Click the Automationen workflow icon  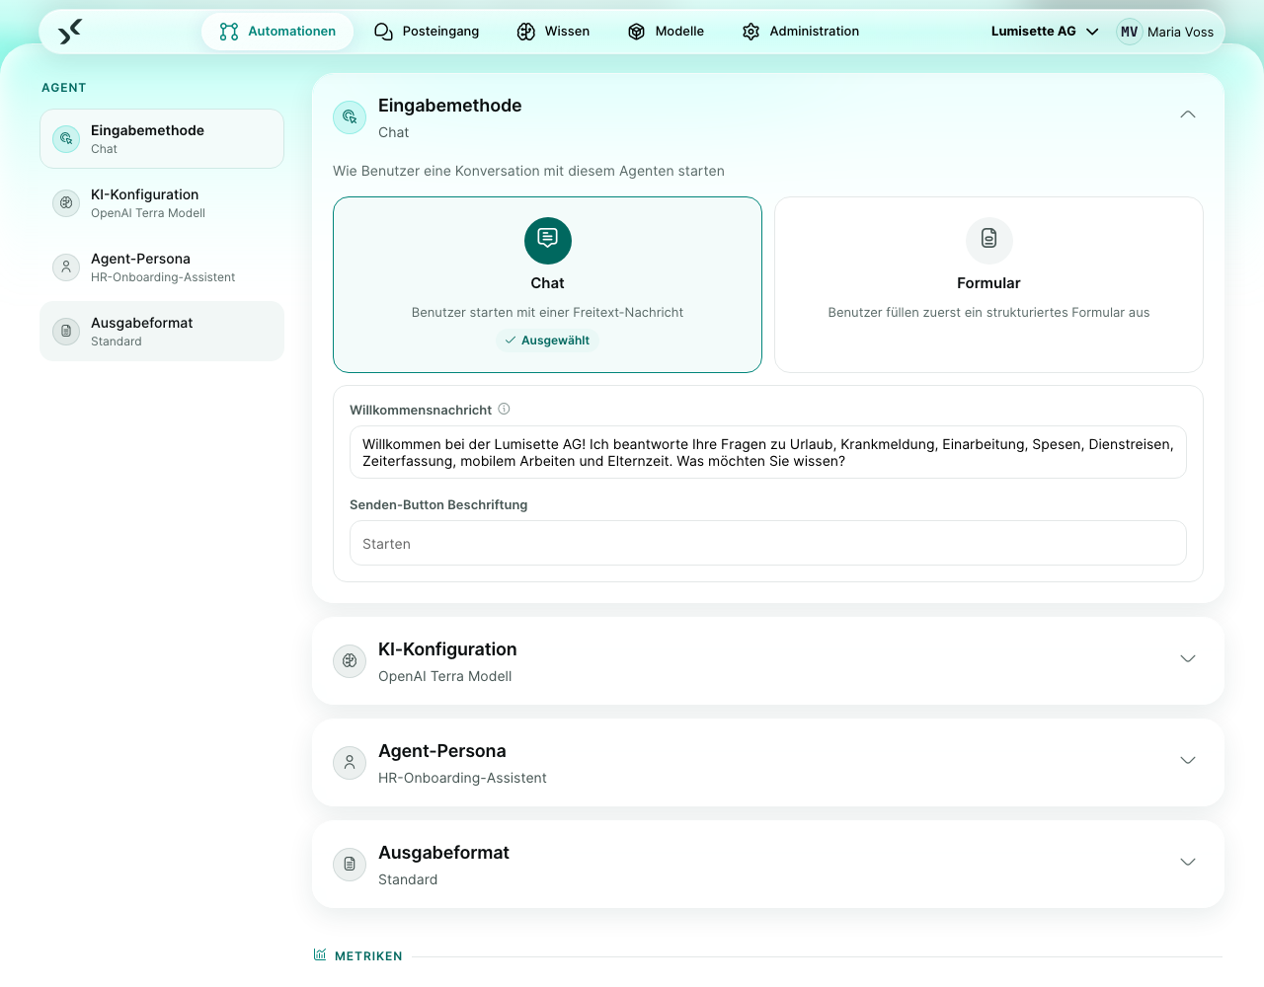229,32
